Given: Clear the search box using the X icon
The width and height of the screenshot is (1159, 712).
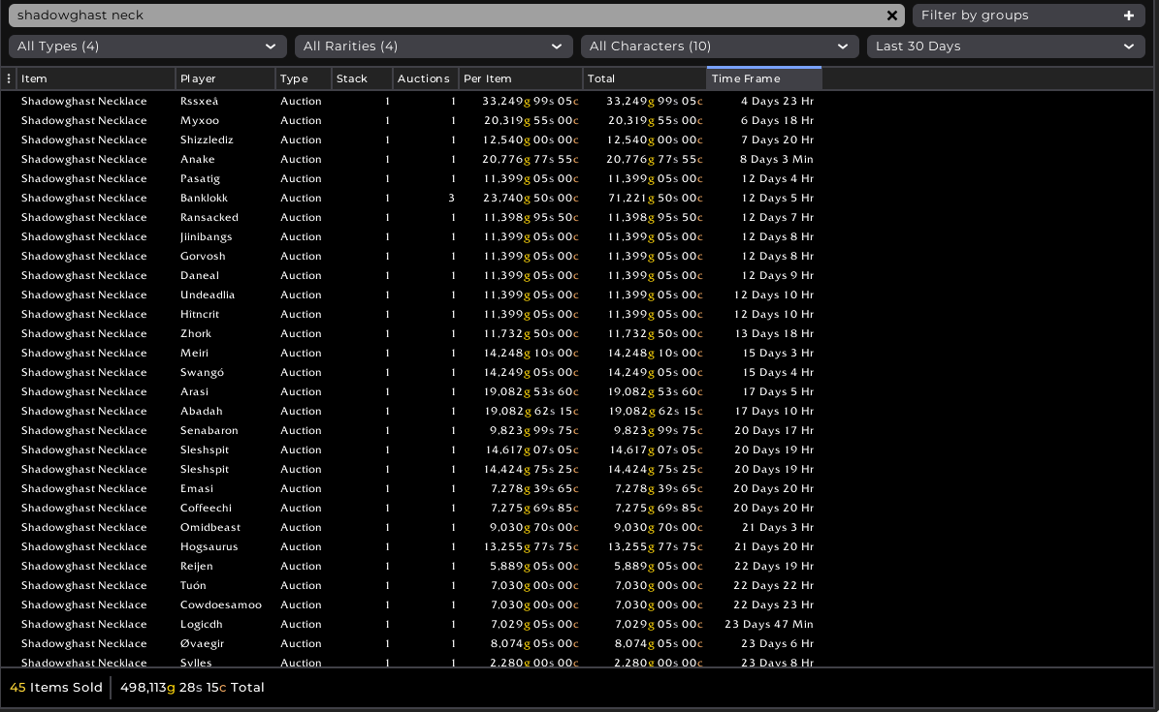Looking at the screenshot, I should 891,15.
